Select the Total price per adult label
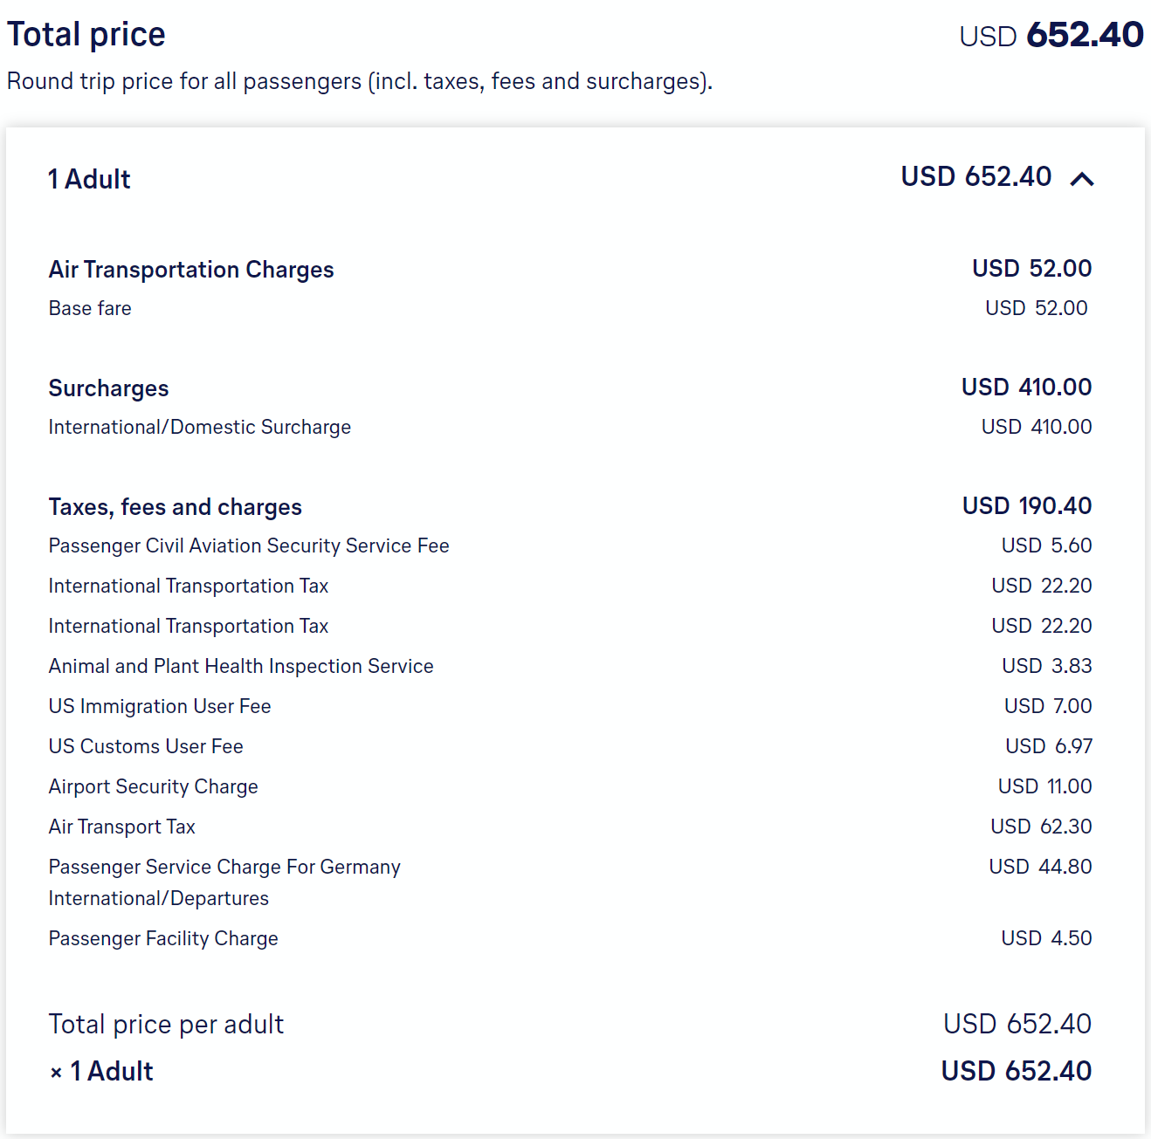 [x=166, y=1024]
